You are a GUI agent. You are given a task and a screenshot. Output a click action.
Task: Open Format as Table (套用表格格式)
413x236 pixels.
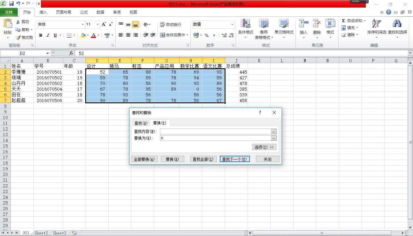264,28
